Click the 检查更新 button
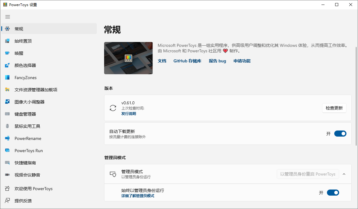The height and width of the screenshot is (209, 358). 334,108
